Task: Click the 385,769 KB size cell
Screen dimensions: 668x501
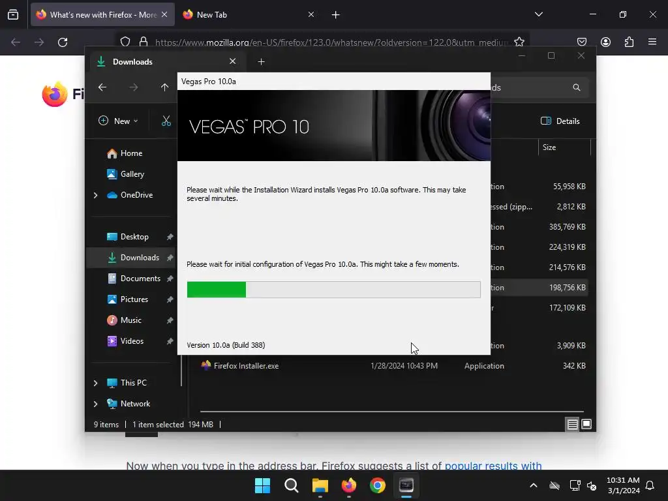Action: (x=567, y=227)
